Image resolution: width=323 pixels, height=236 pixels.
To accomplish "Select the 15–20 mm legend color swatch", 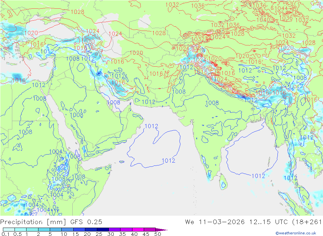I will (x=79, y=230).
